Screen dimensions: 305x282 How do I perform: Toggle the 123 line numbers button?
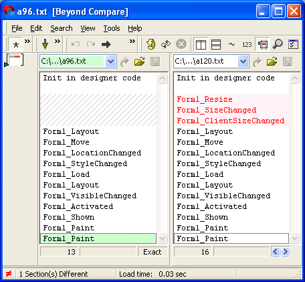[x=247, y=45]
